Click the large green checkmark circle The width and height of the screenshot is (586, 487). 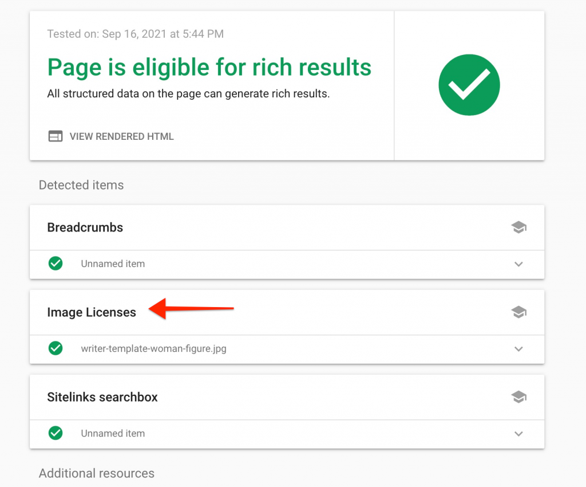tap(469, 85)
